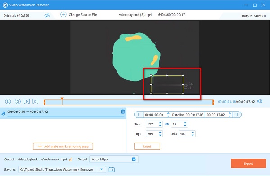Click the end time 00:00:17.02 field
270x176 pixels.
[x=216, y=115]
